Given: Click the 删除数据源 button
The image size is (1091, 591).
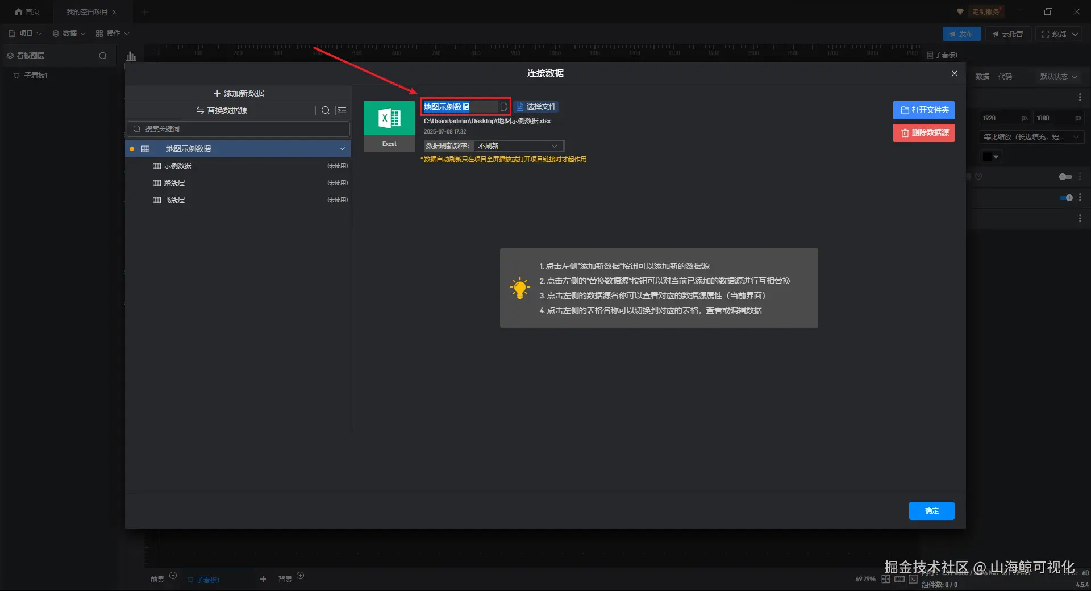Looking at the screenshot, I should pyautogui.click(x=924, y=133).
